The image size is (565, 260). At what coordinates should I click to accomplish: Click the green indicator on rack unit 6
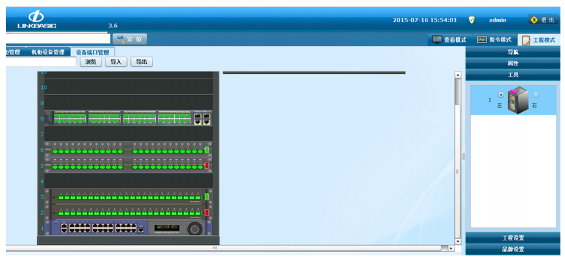tap(207, 150)
